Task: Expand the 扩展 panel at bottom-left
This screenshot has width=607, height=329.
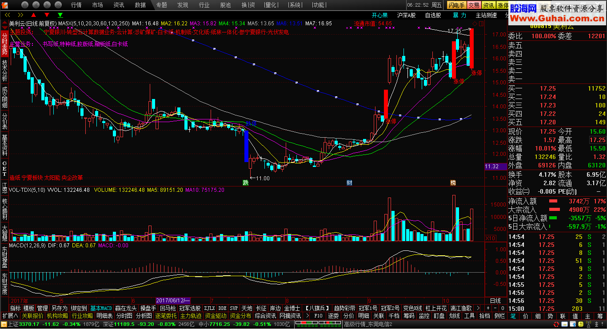Action: [x=10, y=316]
